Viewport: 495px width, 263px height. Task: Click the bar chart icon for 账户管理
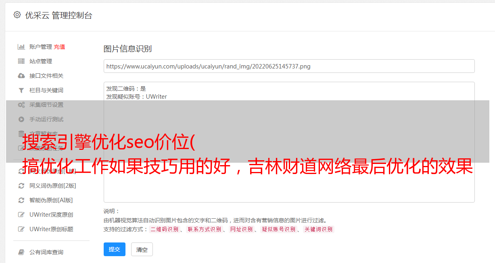(21, 47)
